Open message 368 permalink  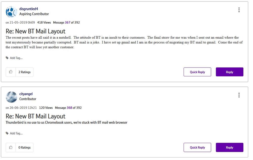tap(69, 108)
